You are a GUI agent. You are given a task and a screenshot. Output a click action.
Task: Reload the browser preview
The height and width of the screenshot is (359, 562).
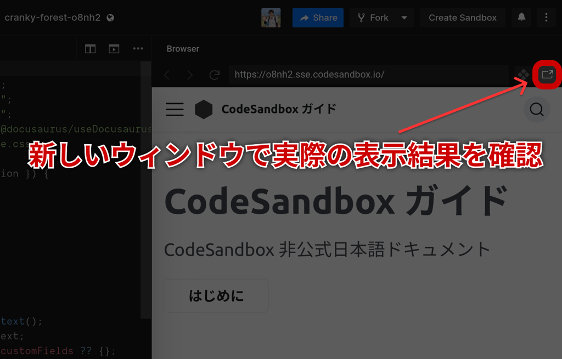(x=214, y=75)
